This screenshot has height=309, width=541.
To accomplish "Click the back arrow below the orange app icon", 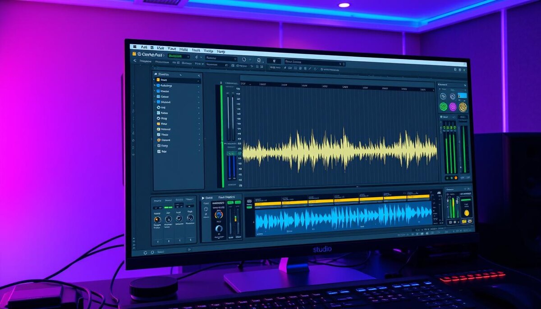I will click(134, 60).
